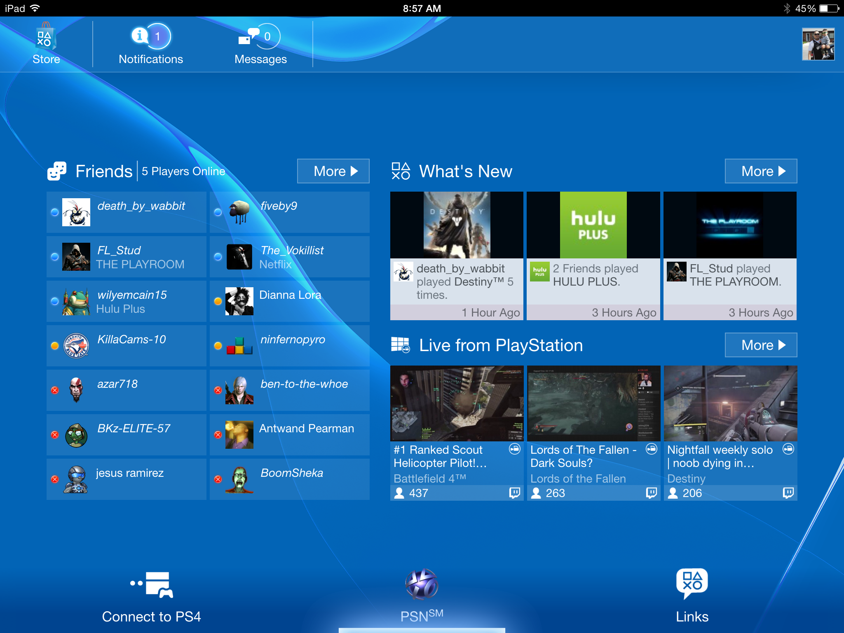Watch Lords of the Fallen stream
The image size is (844, 633).
coord(593,403)
